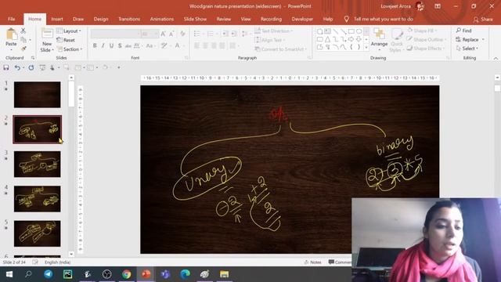
Task: Click Increase Font Size icon
Action: [x=164, y=34]
